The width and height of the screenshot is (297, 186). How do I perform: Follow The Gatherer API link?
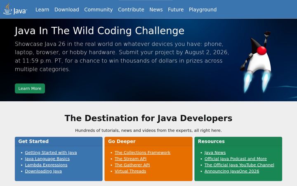[132, 165]
